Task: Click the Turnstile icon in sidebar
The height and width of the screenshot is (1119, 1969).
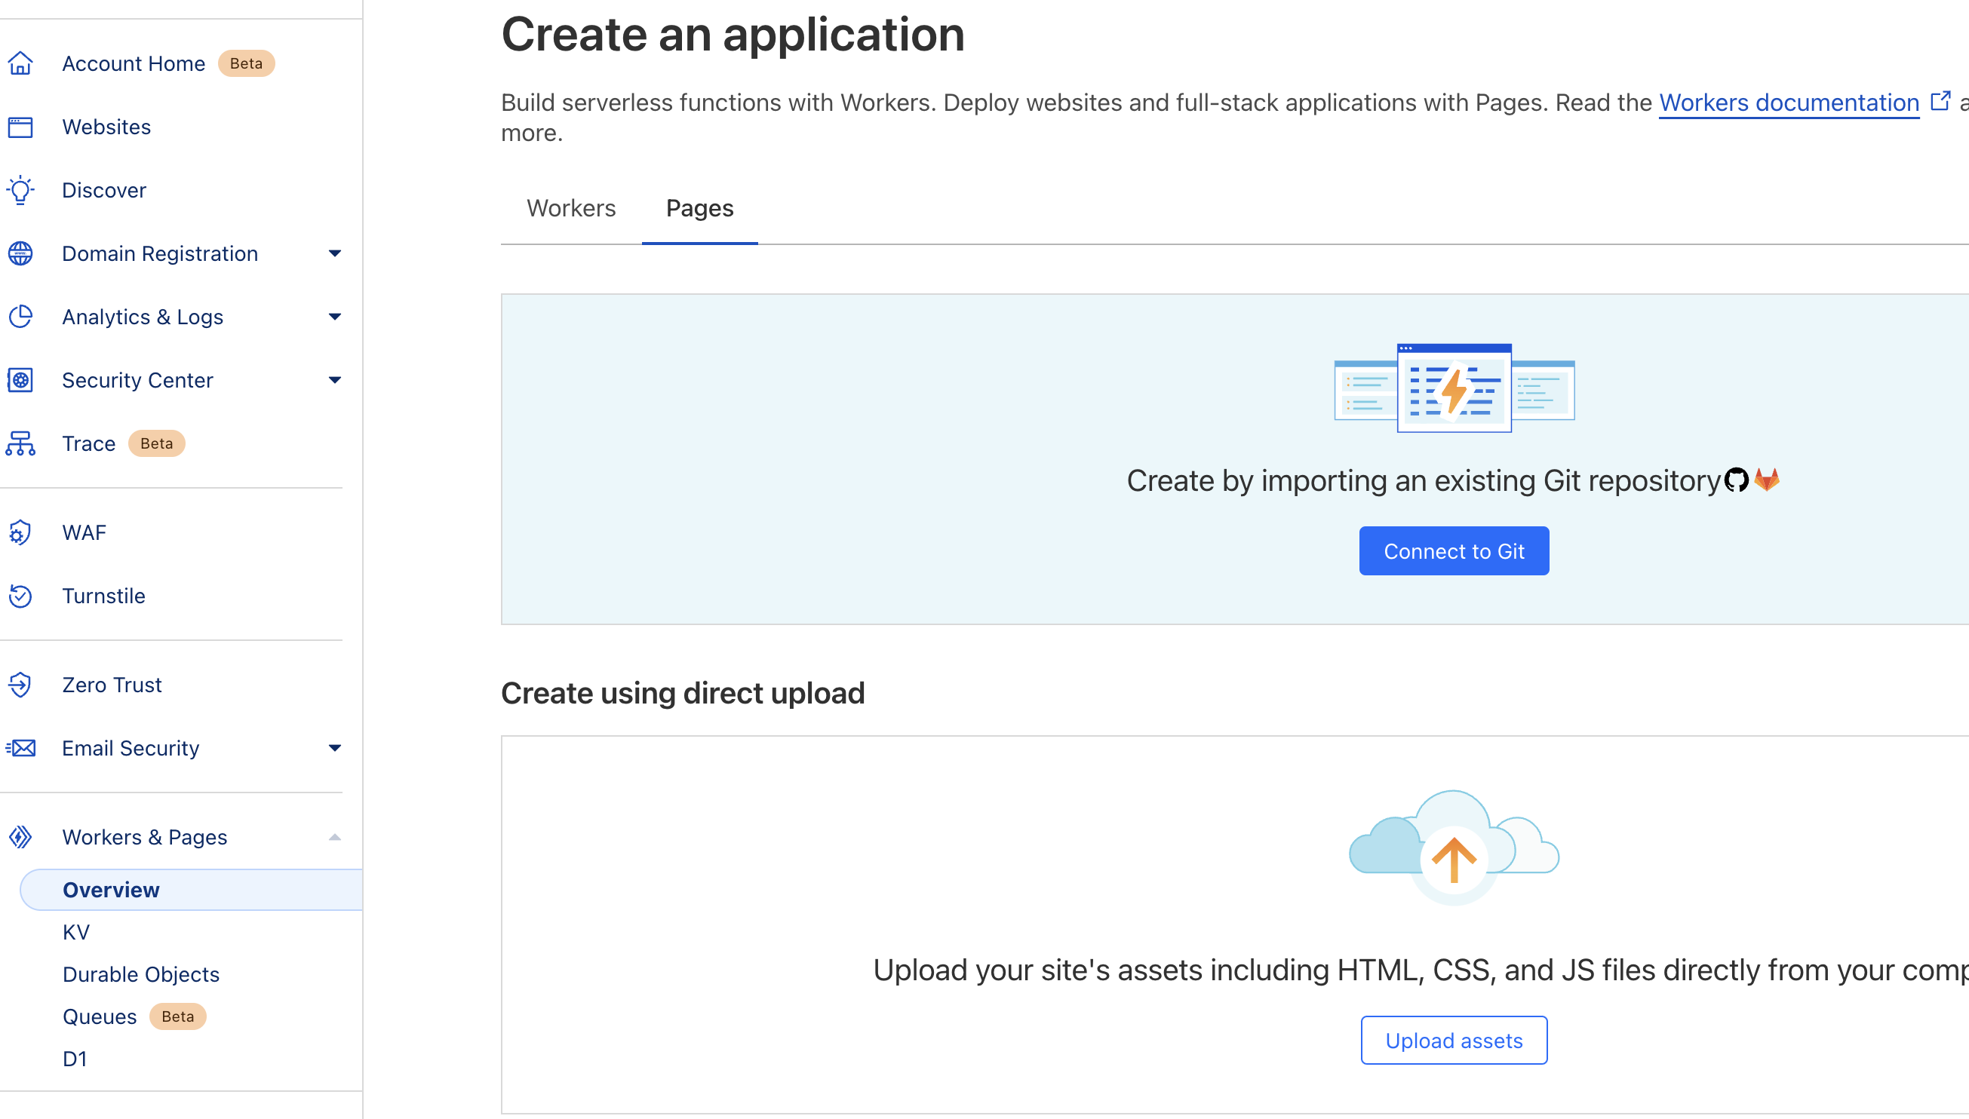Action: pyautogui.click(x=23, y=596)
